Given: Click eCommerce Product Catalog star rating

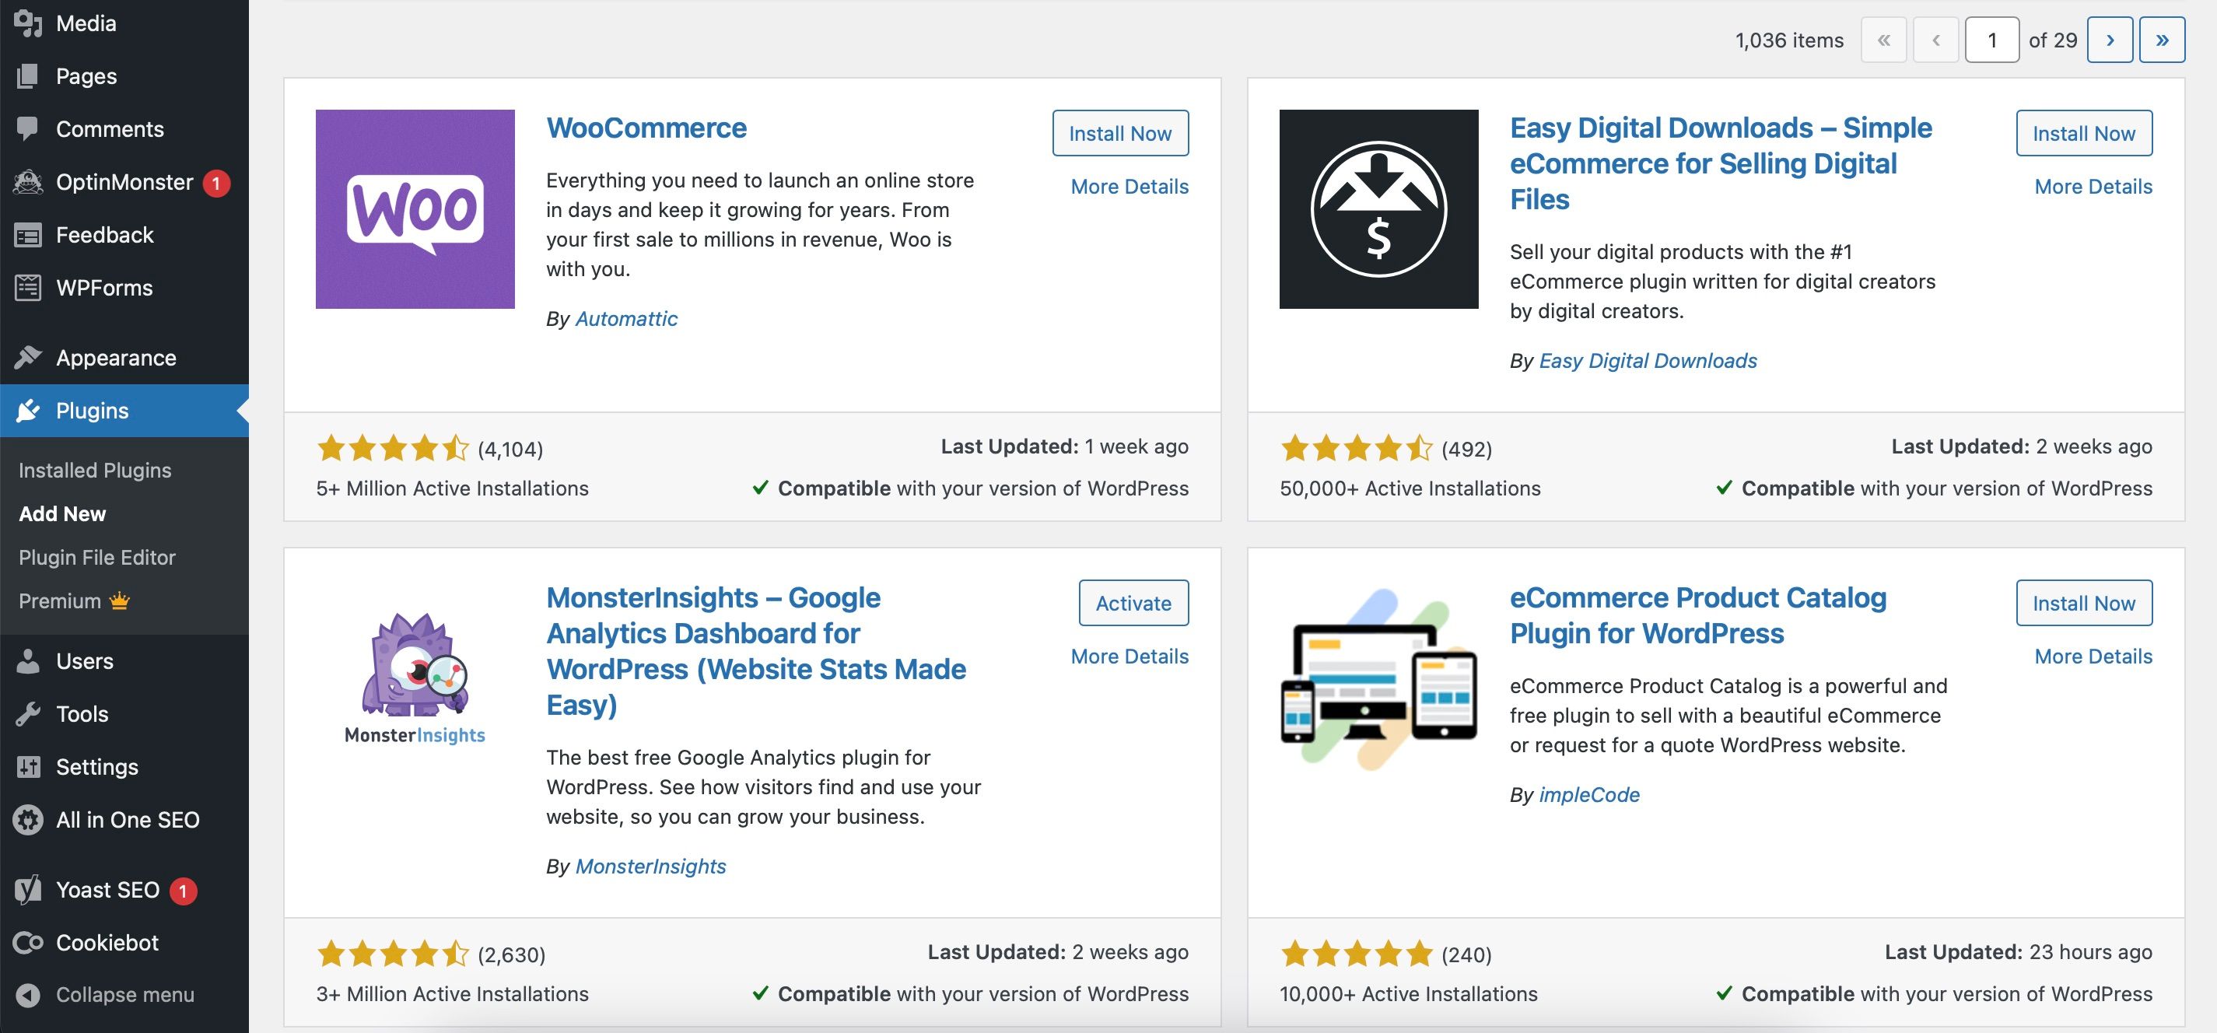Looking at the screenshot, I should pos(1357,953).
